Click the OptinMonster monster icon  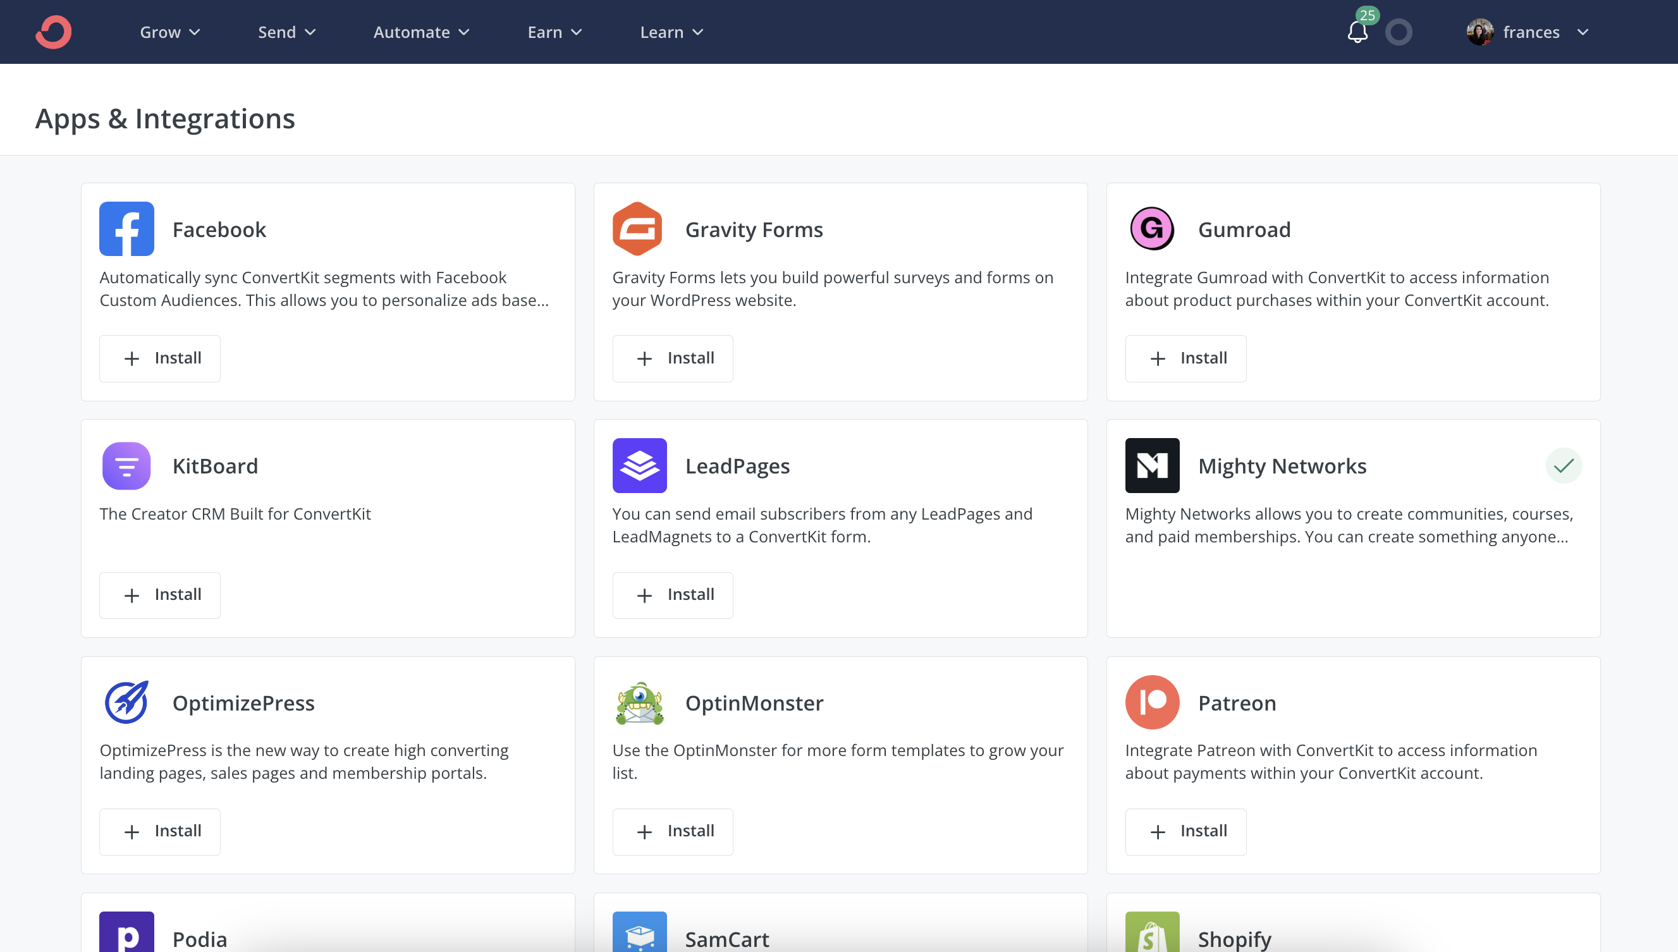640,702
